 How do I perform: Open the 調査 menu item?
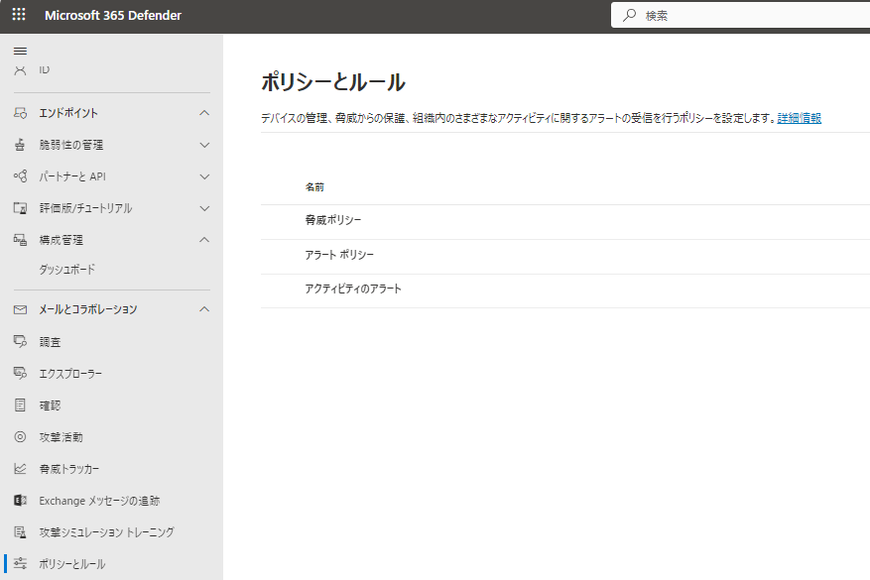click(50, 342)
